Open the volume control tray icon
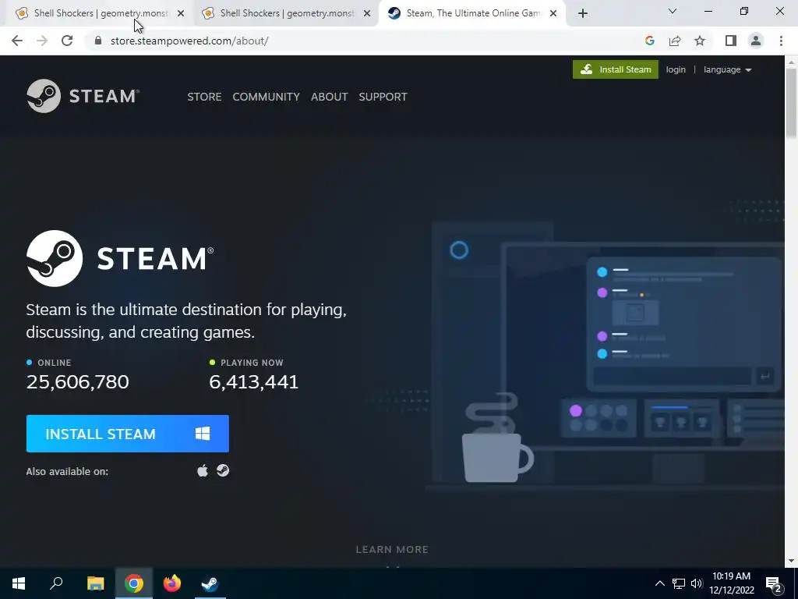Screen dimensions: 798x599 pos(696,583)
